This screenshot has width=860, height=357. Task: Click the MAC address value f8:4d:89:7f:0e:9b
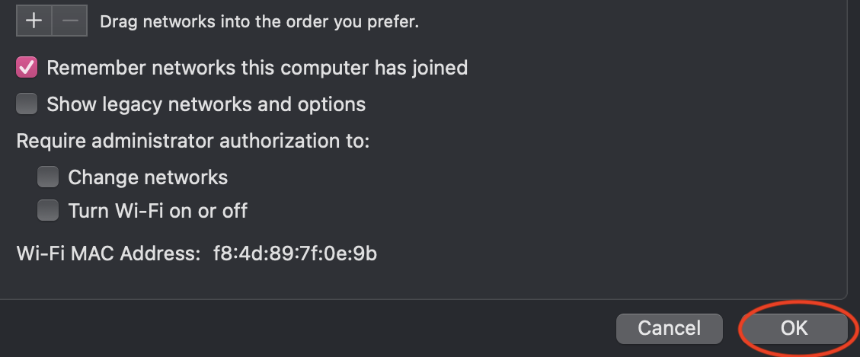coord(296,253)
